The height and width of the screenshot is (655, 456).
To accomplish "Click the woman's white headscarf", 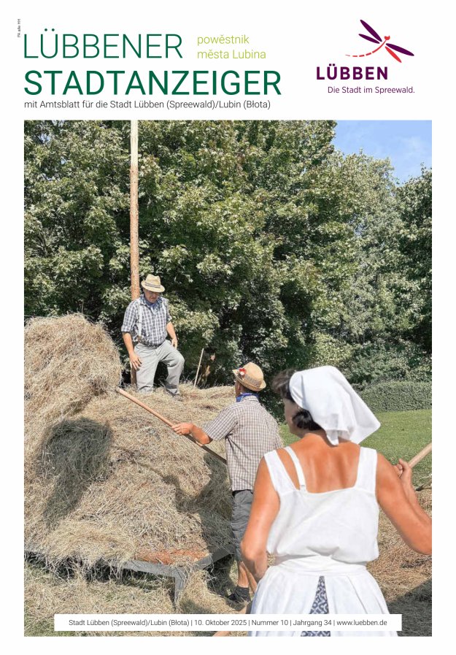I will coord(333,404).
